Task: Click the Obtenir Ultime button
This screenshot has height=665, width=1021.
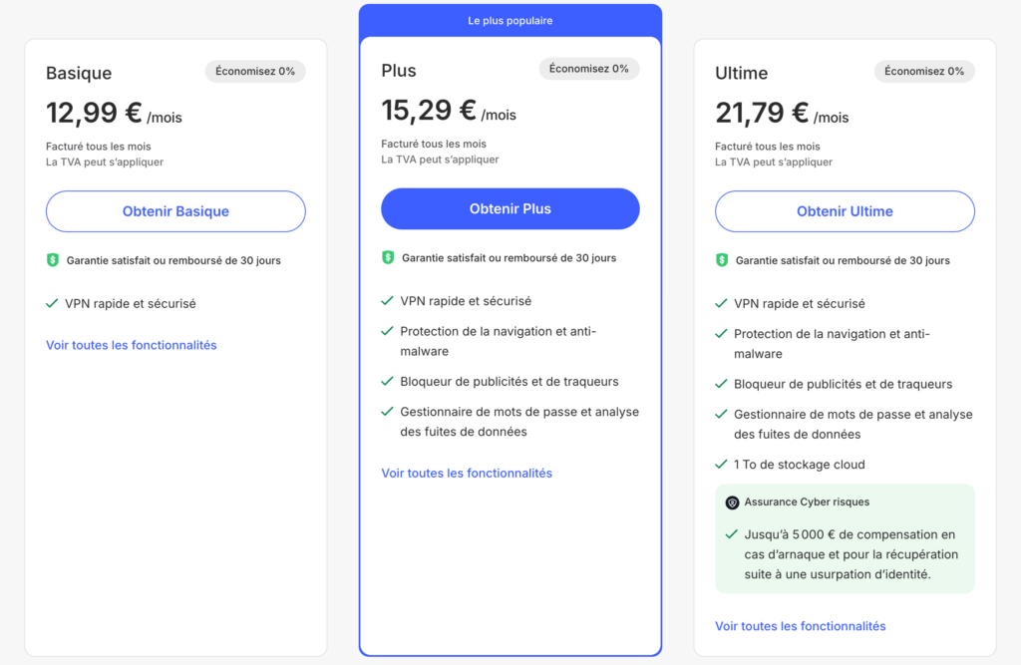Action: pos(844,211)
